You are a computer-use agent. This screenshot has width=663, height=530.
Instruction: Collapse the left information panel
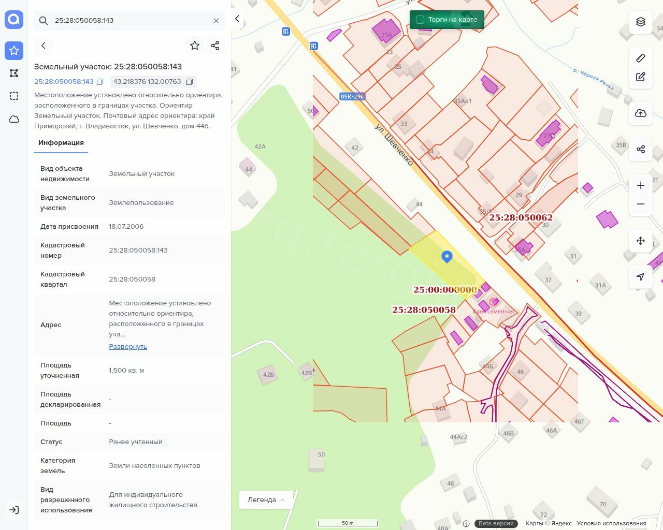[x=237, y=19]
